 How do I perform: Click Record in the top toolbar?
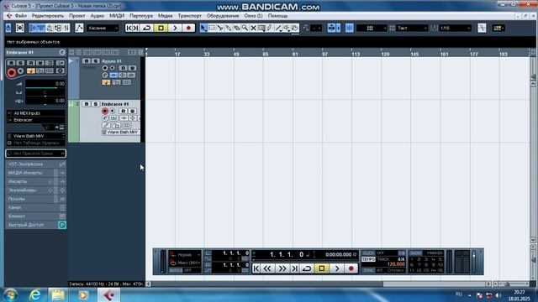188,28
